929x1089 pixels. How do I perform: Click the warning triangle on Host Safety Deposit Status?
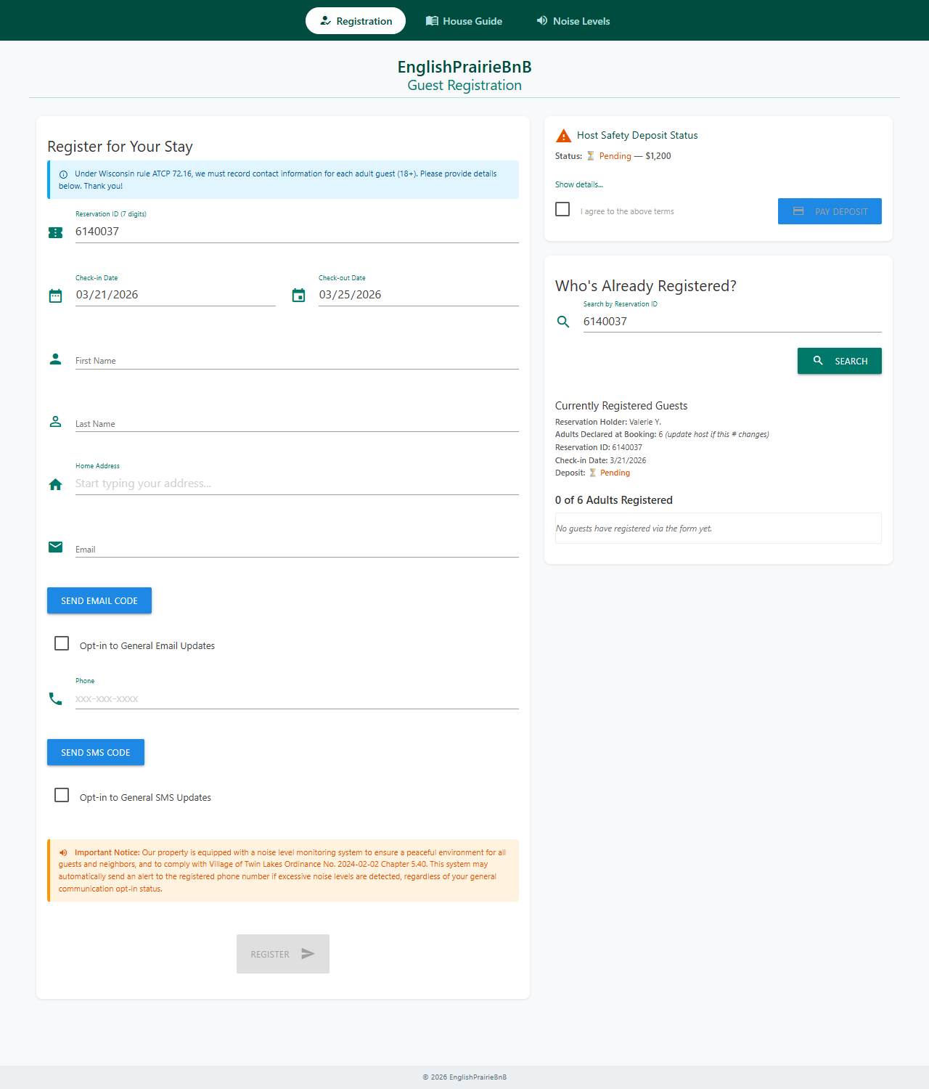click(x=563, y=135)
